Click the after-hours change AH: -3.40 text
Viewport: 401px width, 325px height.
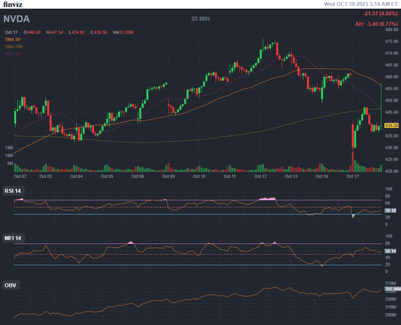click(376, 24)
